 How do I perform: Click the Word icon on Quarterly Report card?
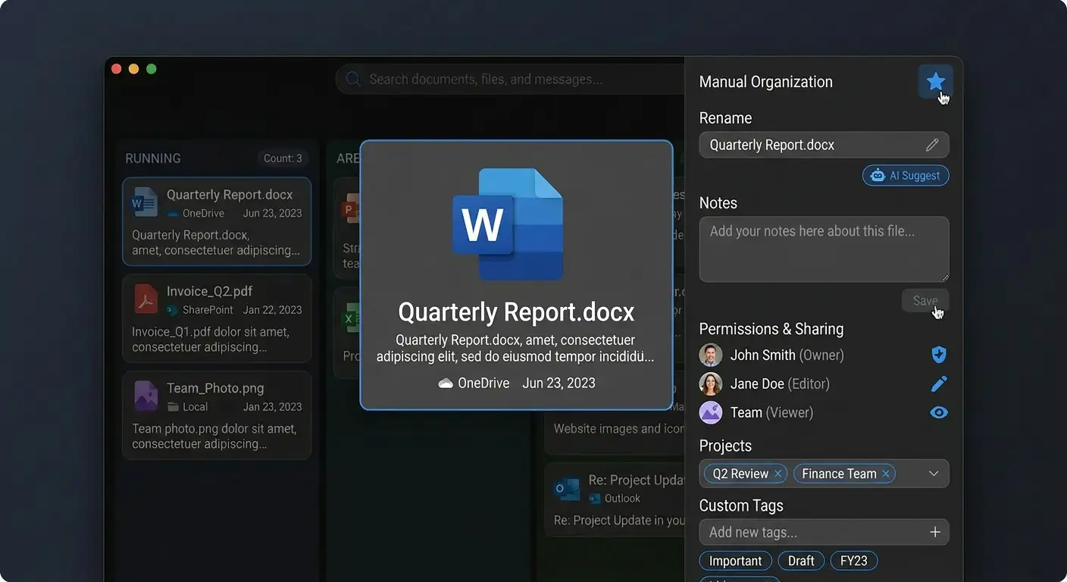(x=144, y=202)
